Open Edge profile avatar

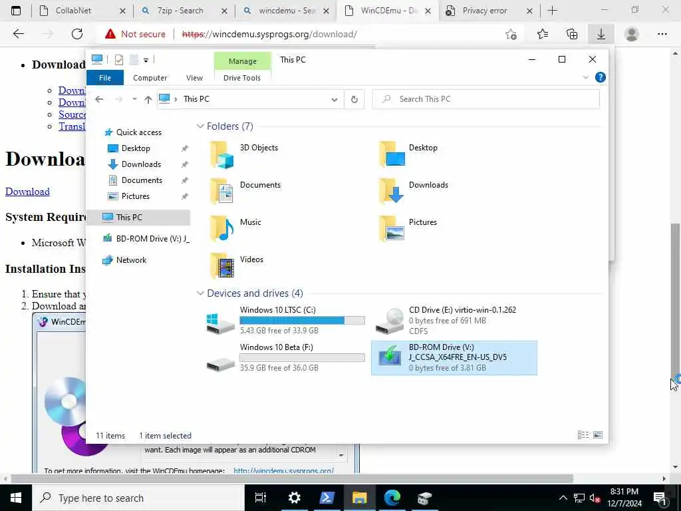[631, 34]
